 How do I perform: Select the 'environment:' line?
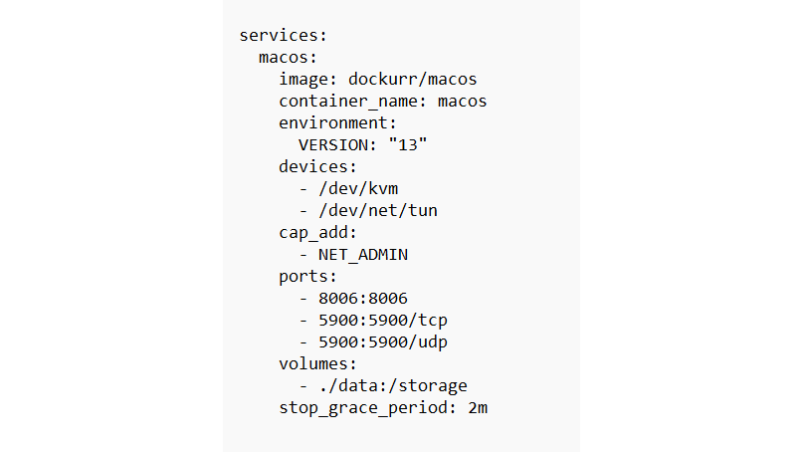[x=337, y=122]
